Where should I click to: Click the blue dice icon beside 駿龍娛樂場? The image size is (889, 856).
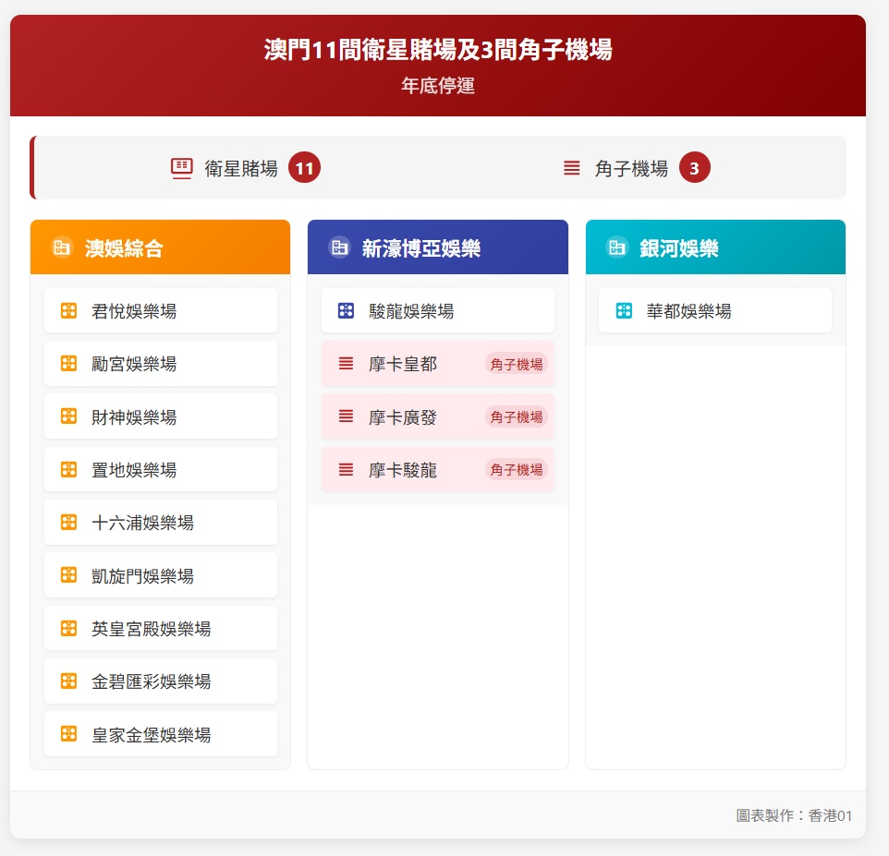(346, 311)
